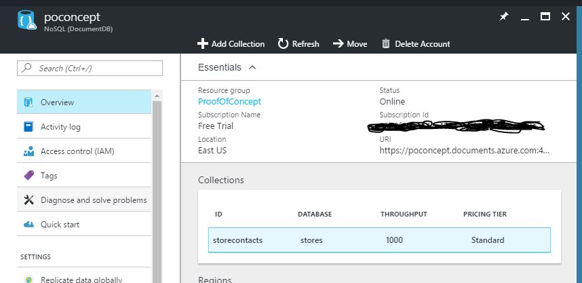The height and width of the screenshot is (283, 582).
Task: Click the 1000 throughput value
Action: 394,240
